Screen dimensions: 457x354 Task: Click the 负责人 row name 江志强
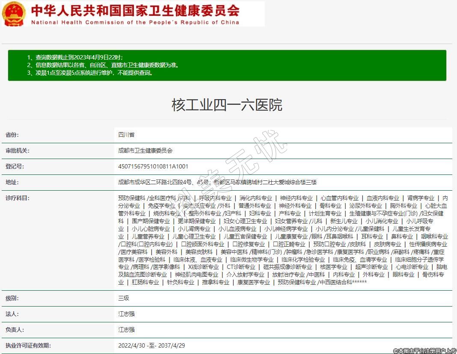(x=126, y=330)
